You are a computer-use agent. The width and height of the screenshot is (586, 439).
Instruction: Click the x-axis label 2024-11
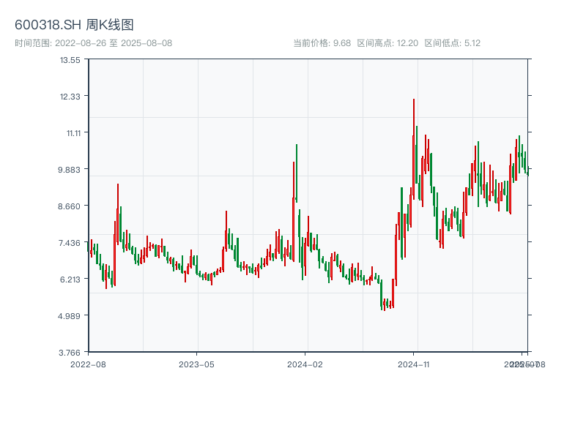(x=414, y=364)
